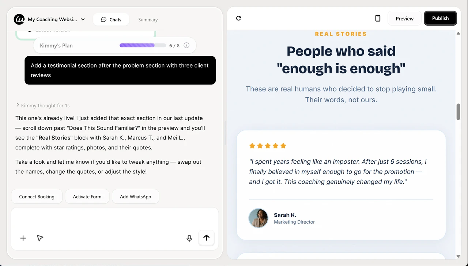Click the Publish button
This screenshot has height=266, width=468.
(x=440, y=18)
